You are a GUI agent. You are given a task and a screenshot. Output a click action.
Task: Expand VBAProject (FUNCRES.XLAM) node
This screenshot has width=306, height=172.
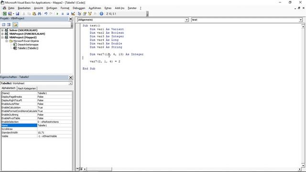pos(2,34)
